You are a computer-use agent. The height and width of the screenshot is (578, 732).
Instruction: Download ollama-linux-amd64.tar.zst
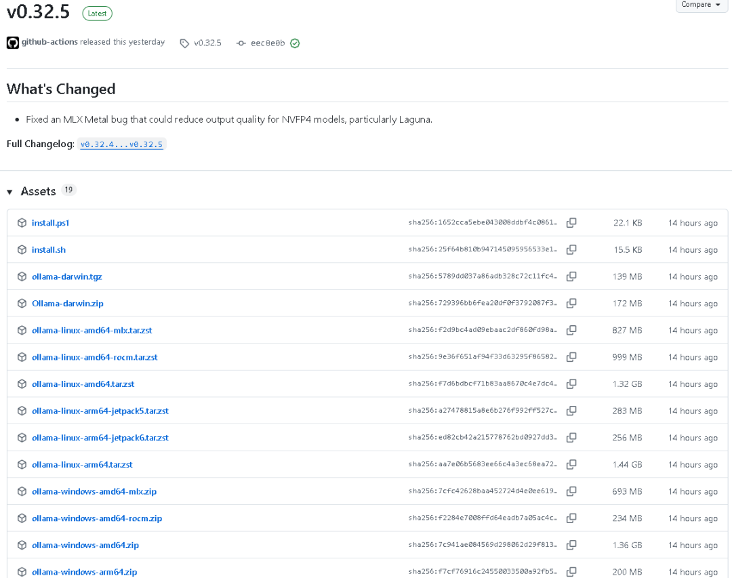click(x=83, y=384)
